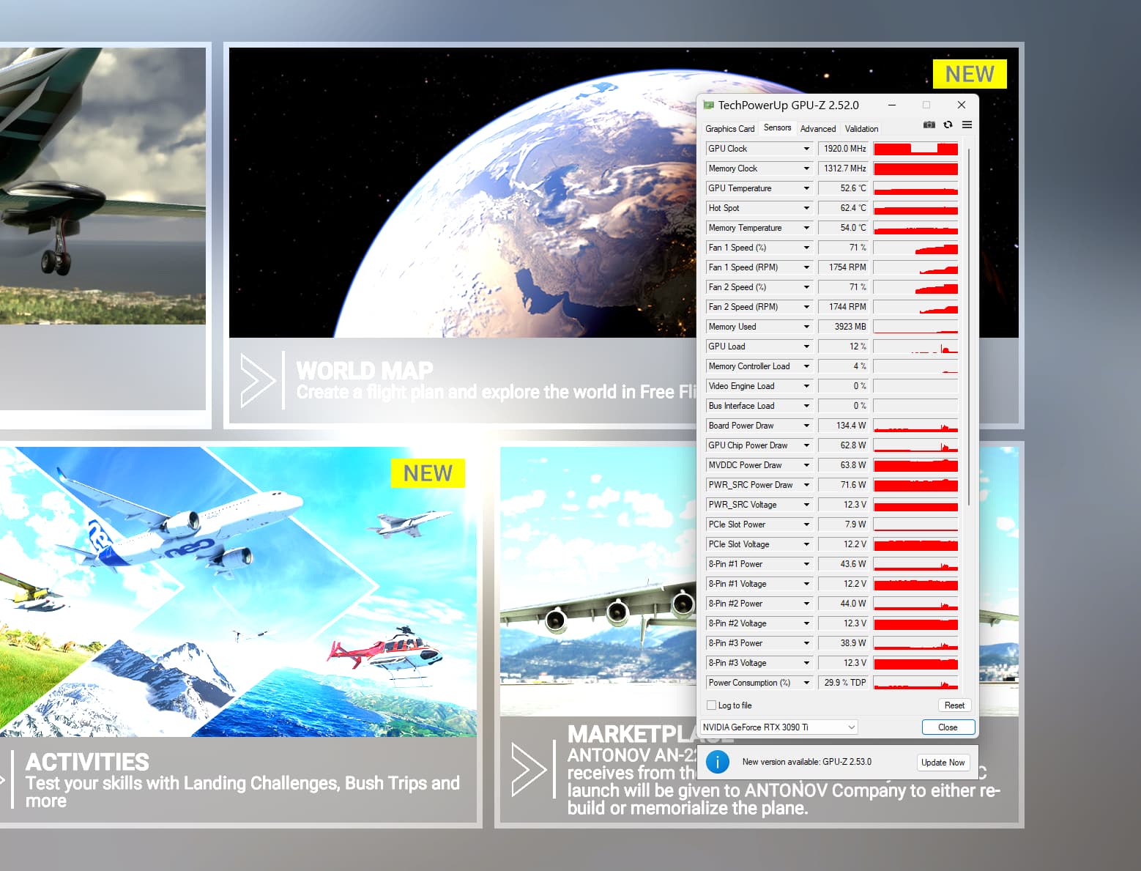The height and width of the screenshot is (871, 1141).
Task: Open the GPU Clock sensor options dropdown
Action: point(803,148)
